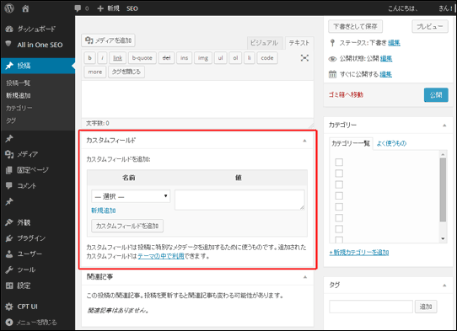Click Add Custom Field button
Viewport: 457px width, 331px height.
coord(127,226)
